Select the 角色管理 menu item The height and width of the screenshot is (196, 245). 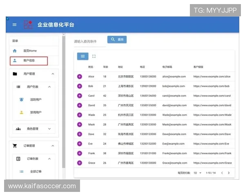pyautogui.click(x=34, y=129)
